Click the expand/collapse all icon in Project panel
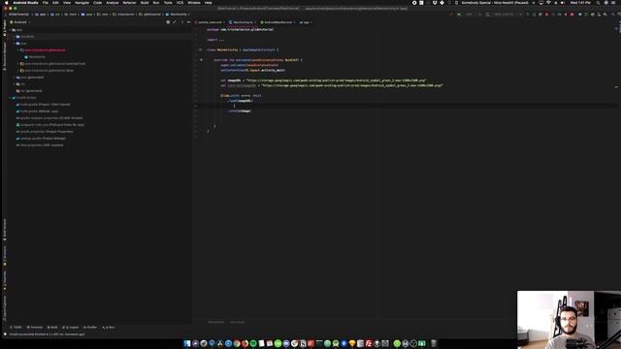 click(175, 22)
